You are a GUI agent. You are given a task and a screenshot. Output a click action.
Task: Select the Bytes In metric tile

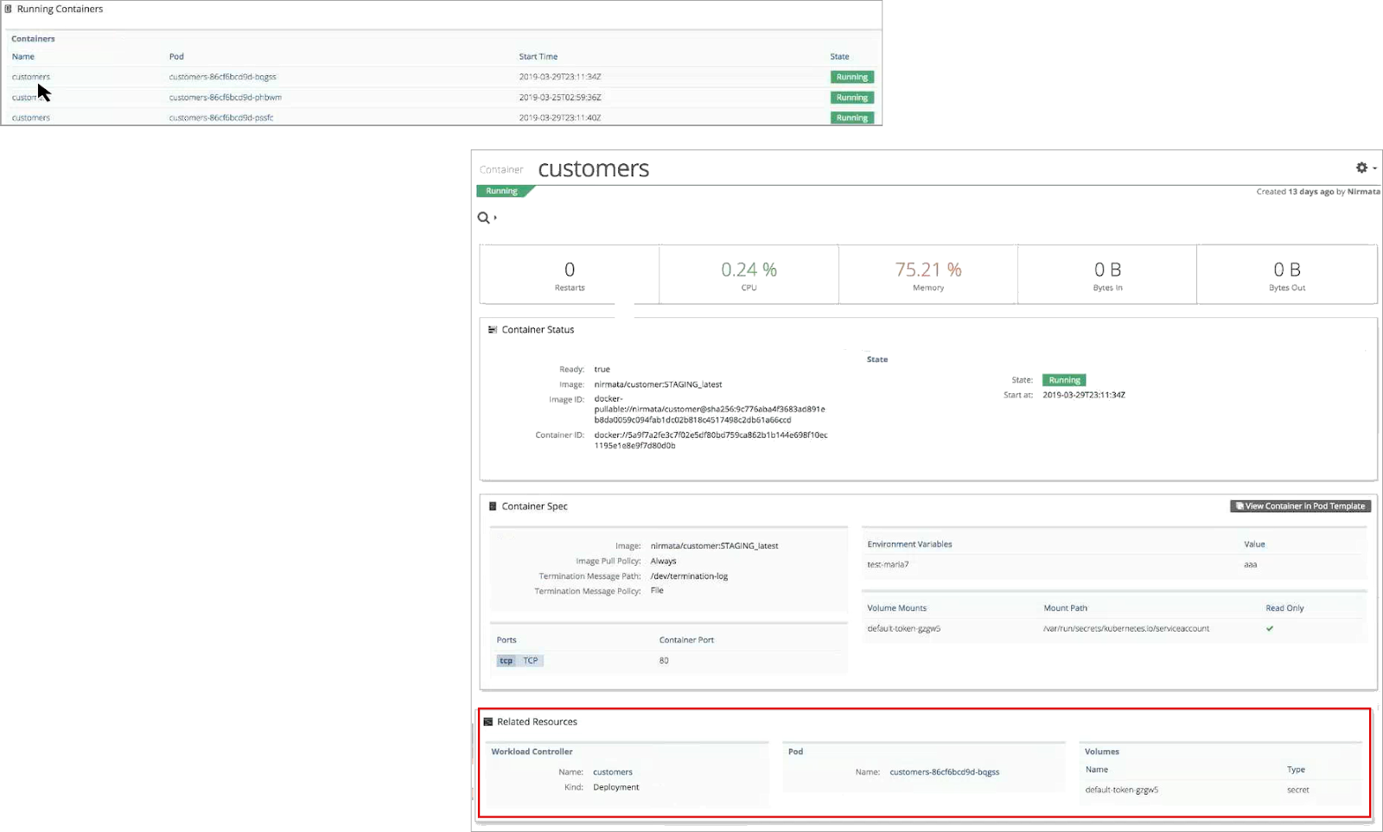(1107, 275)
